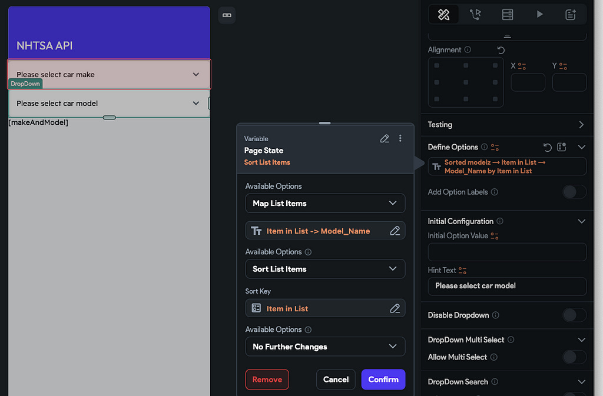
Task: Click Initial Configuration info icon
Action: coord(499,221)
